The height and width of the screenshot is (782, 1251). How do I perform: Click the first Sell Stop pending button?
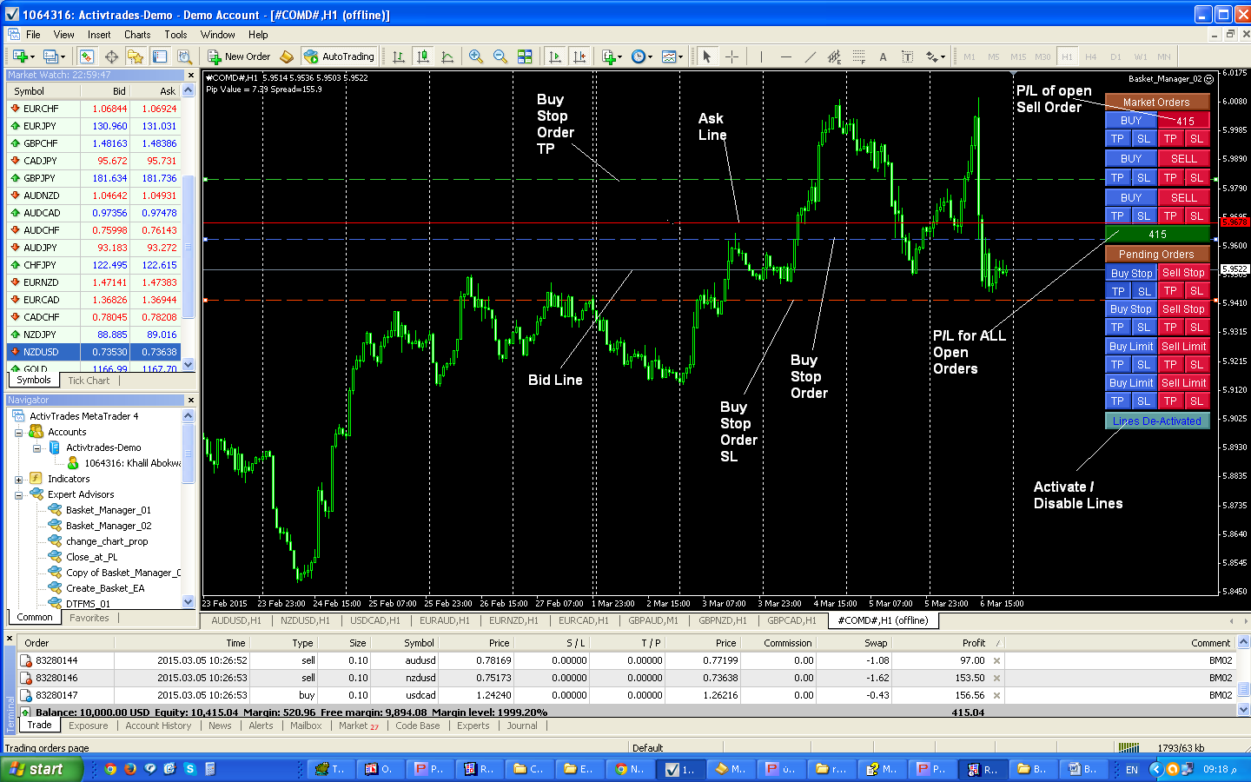tap(1183, 273)
